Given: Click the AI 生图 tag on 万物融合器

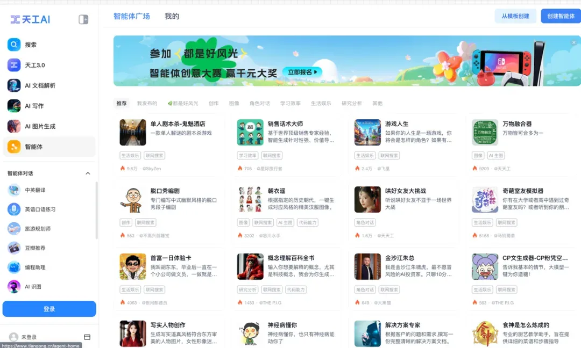Looking at the screenshot, I should pyautogui.click(x=496, y=156).
